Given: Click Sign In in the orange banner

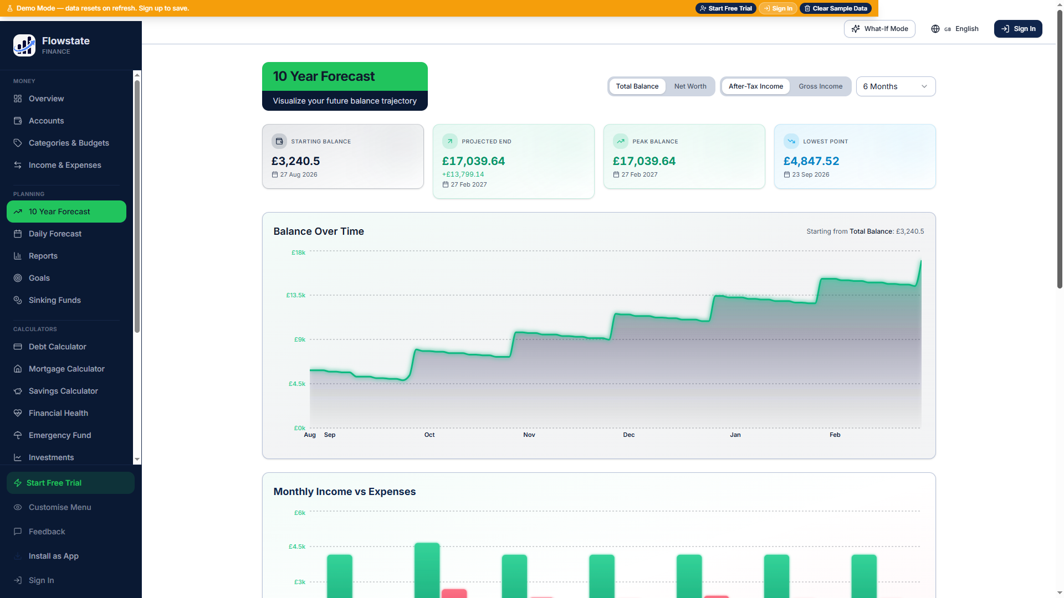Looking at the screenshot, I should click(778, 8).
